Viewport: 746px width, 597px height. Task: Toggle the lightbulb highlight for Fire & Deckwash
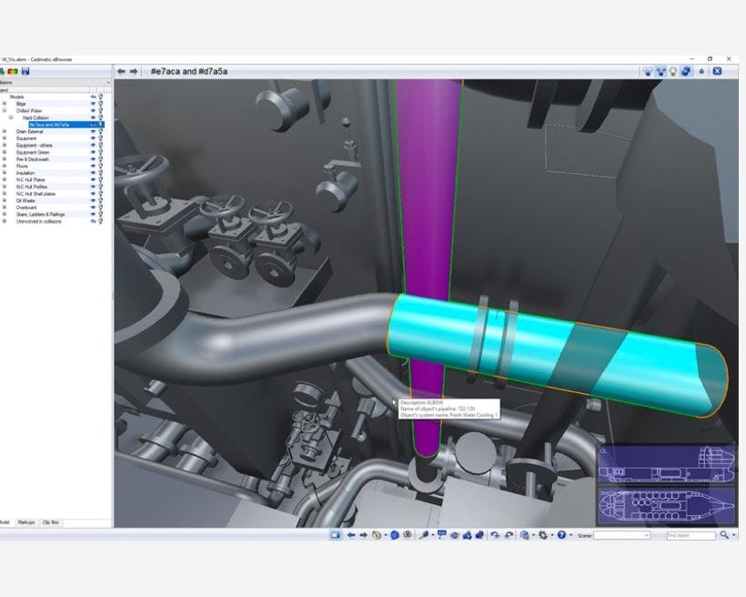click(100, 159)
